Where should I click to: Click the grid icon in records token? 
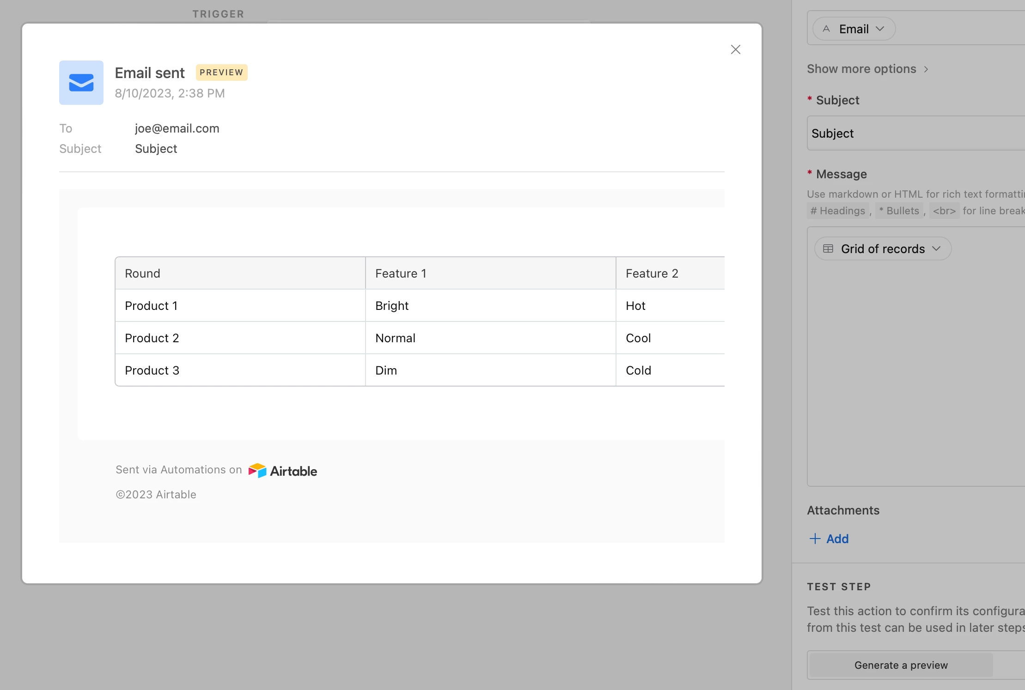click(828, 248)
